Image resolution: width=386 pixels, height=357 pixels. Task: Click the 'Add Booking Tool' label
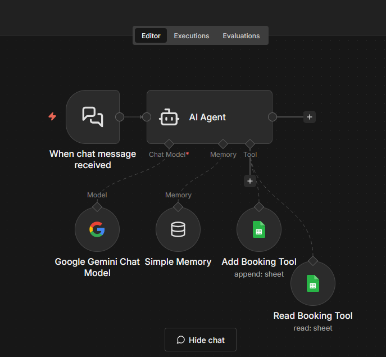[x=259, y=261]
